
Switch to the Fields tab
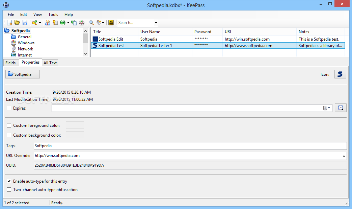point(10,63)
